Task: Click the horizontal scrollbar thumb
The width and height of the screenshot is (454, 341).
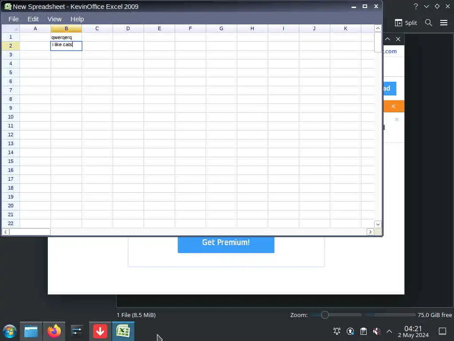Action: click(x=30, y=232)
